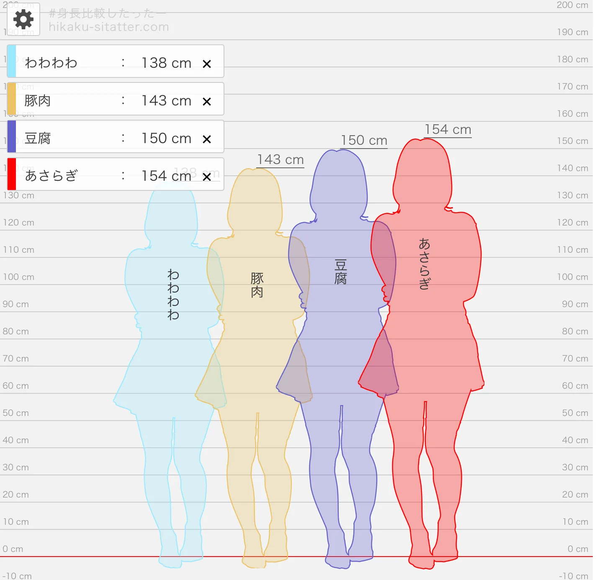Edit the 150 cm height value in list
Image resolution: width=597 pixels, height=580 pixels.
[166, 138]
